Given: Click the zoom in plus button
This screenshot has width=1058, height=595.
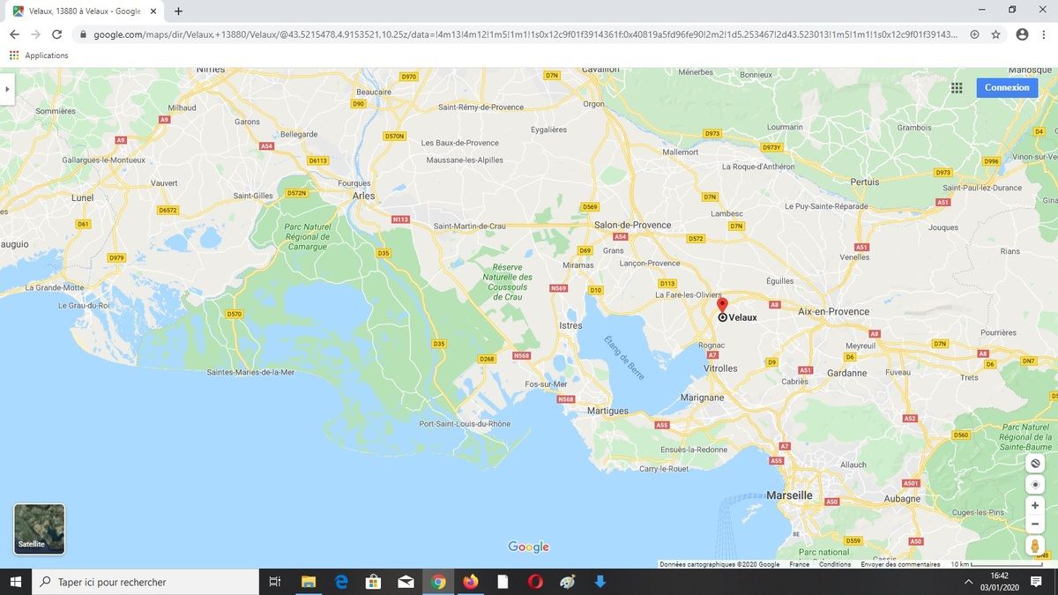Looking at the screenshot, I should (1035, 506).
